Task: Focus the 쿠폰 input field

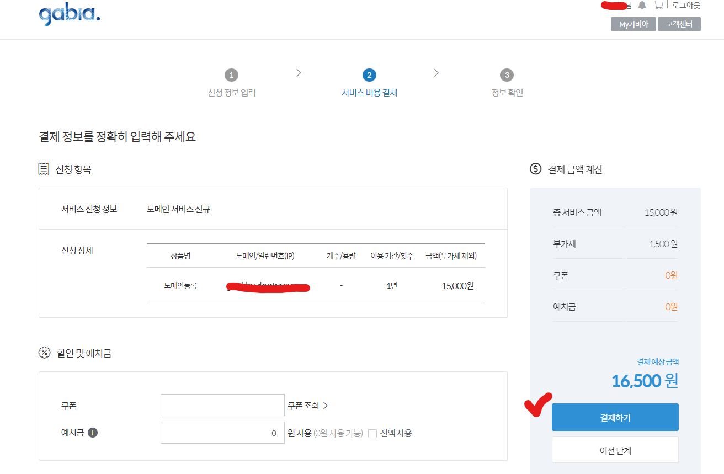Action: (222, 405)
